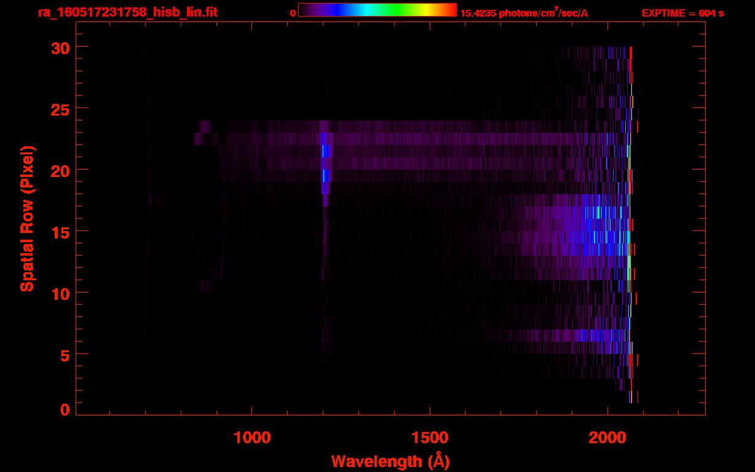Click the bright blue emission line near 1216 Å

click(326, 163)
